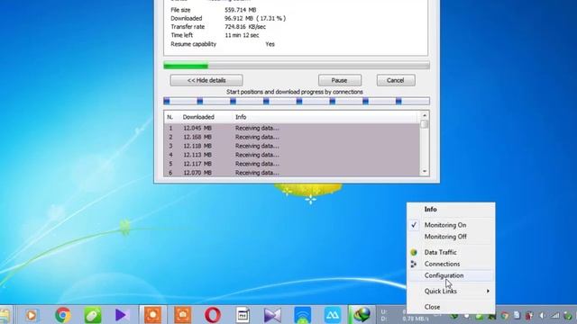
Task: Select connection row 4 with 12.113 MB
Action: [x=291, y=155]
